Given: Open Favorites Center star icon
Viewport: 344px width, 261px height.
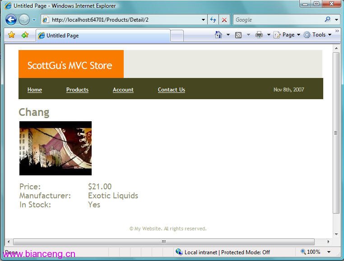Looking at the screenshot, I should (x=11, y=35).
